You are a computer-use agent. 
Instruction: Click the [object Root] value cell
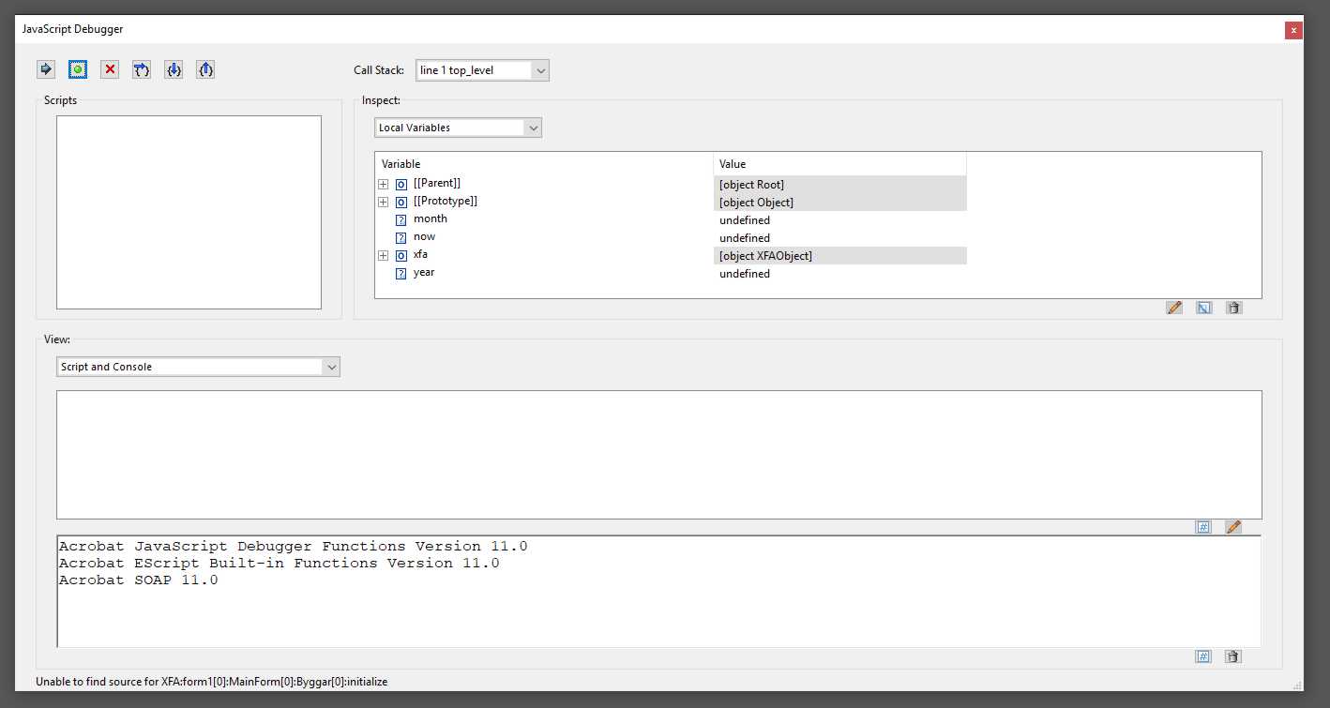click(839, 185)
